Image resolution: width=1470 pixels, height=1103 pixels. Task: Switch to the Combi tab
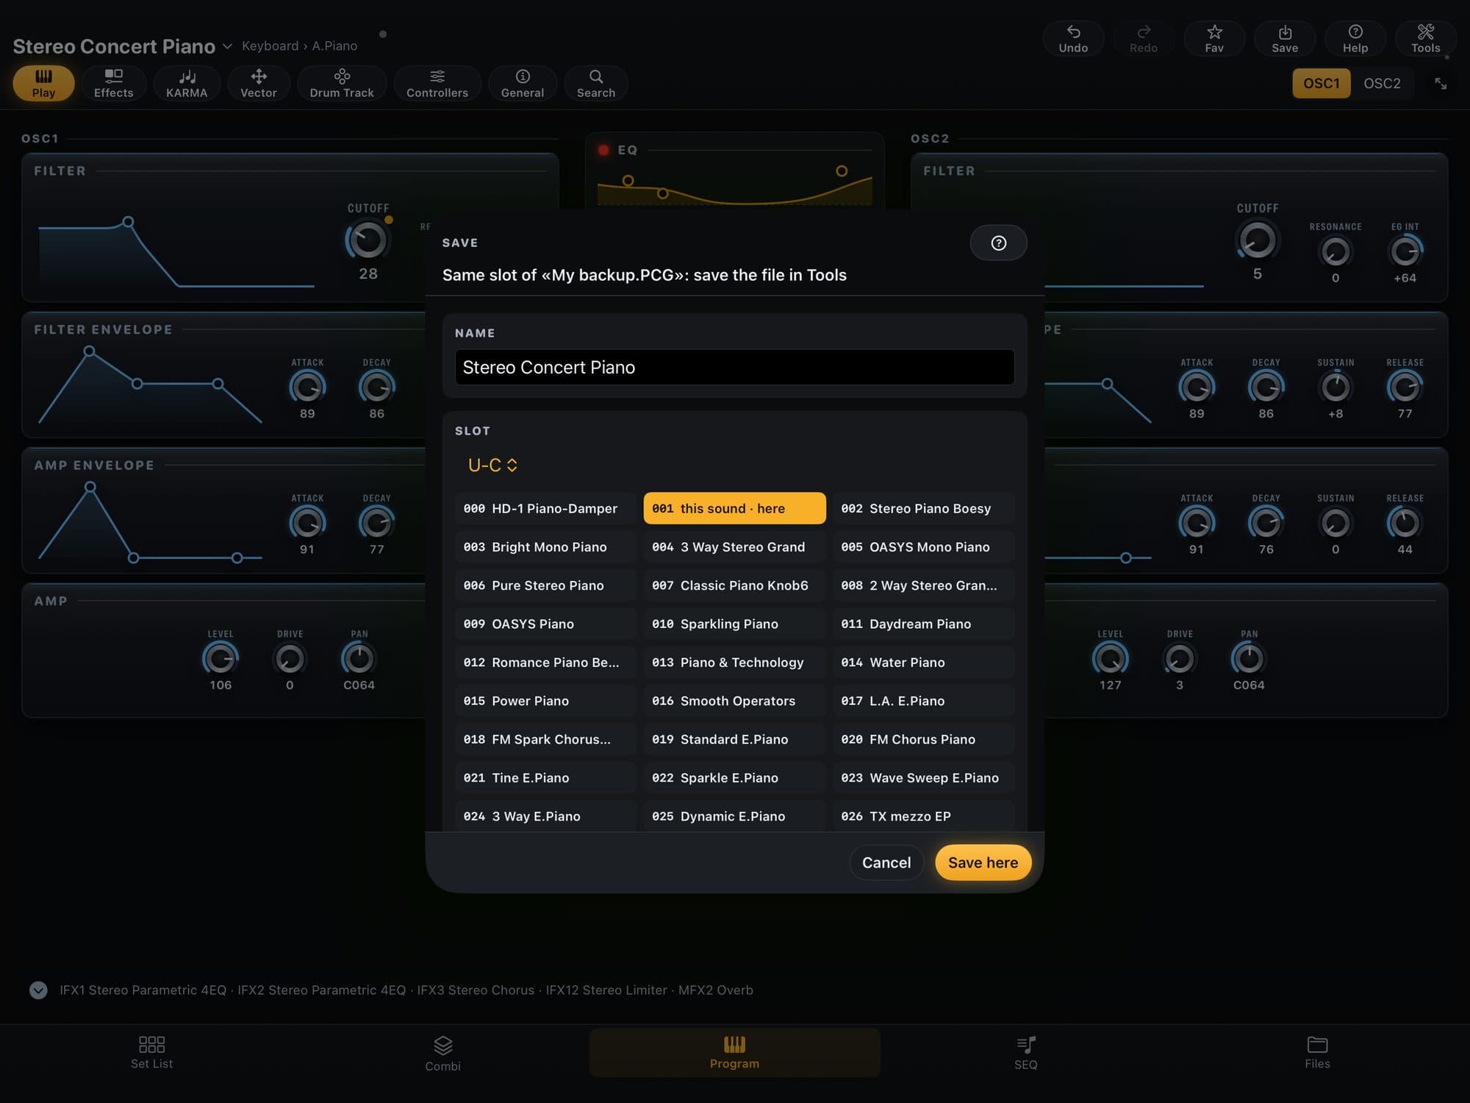coord(442,1054)
